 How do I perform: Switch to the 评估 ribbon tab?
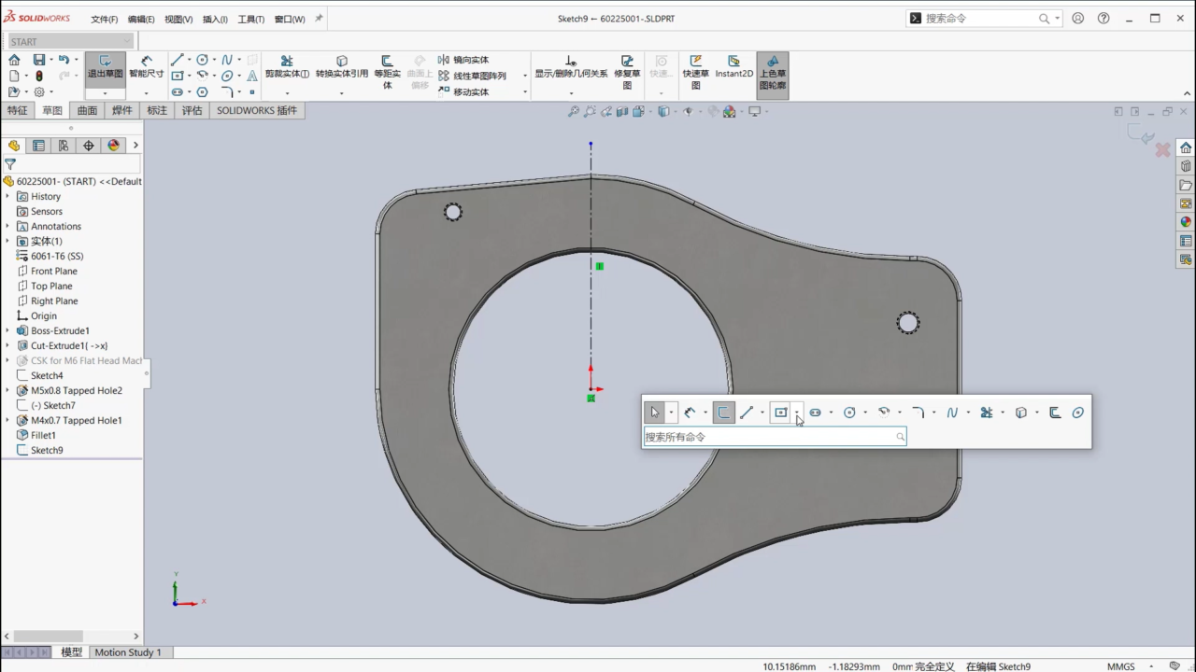tap(192, 110)
